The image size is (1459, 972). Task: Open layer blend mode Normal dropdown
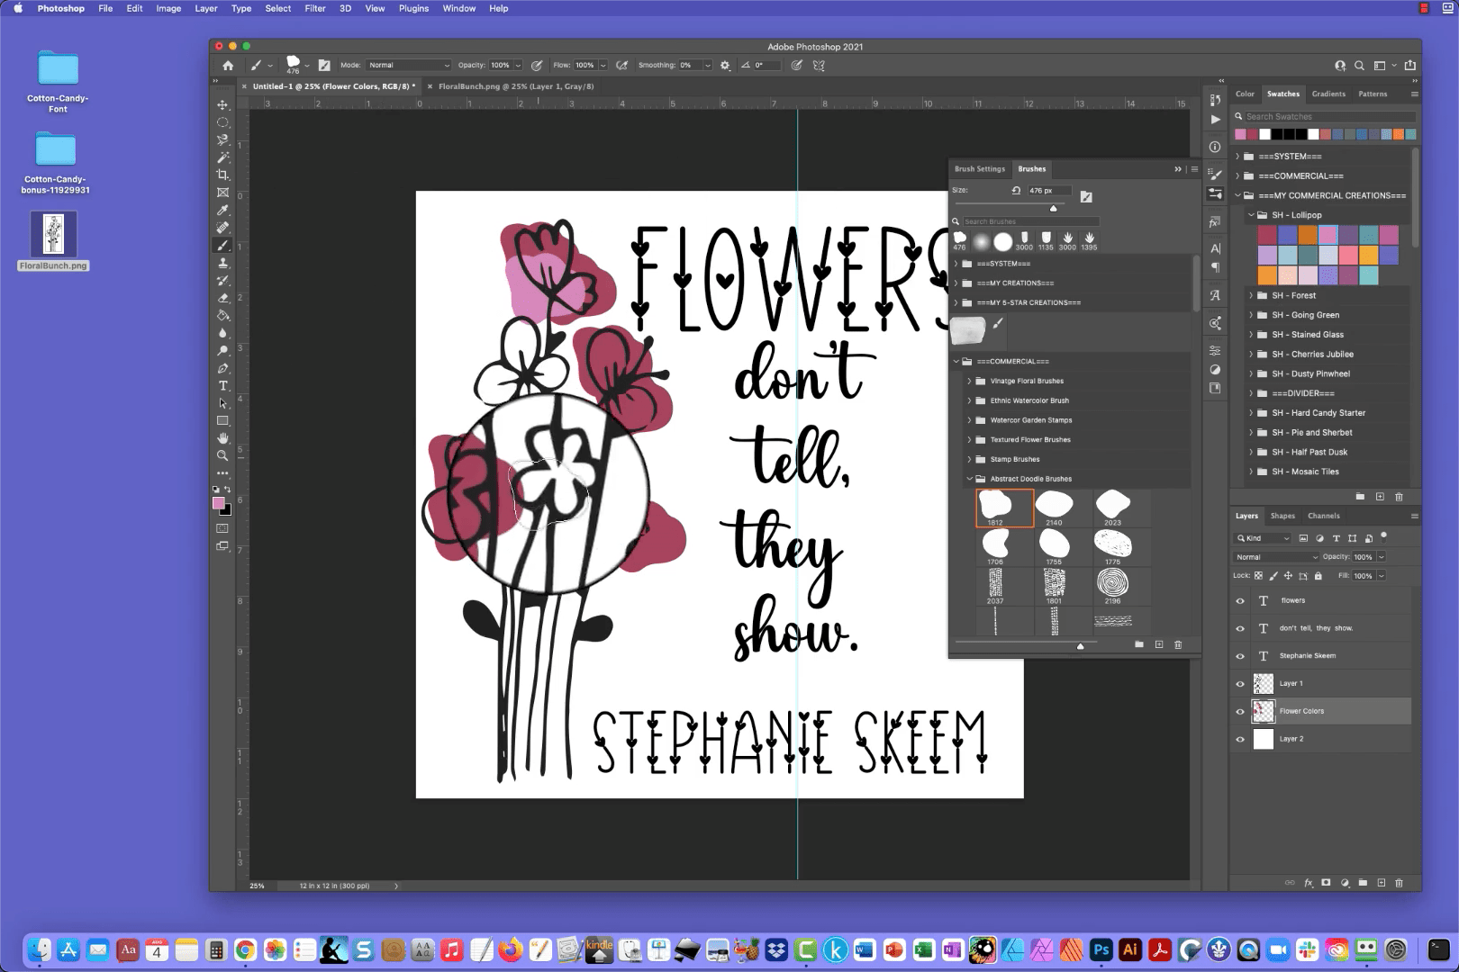[x=1277, y=557]
